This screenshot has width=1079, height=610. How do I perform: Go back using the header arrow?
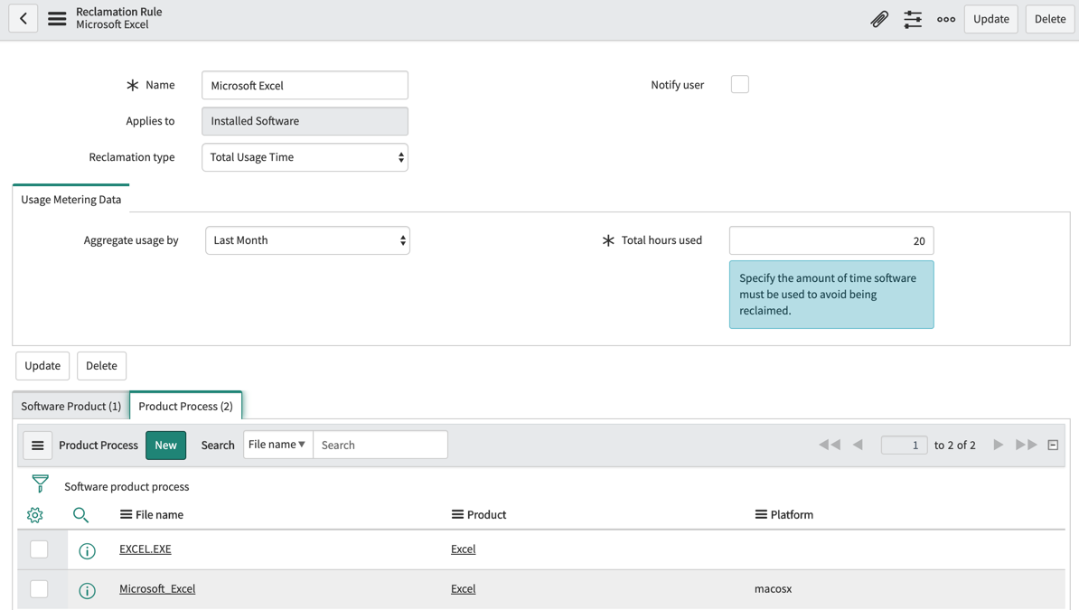click(x=23, y=19)
